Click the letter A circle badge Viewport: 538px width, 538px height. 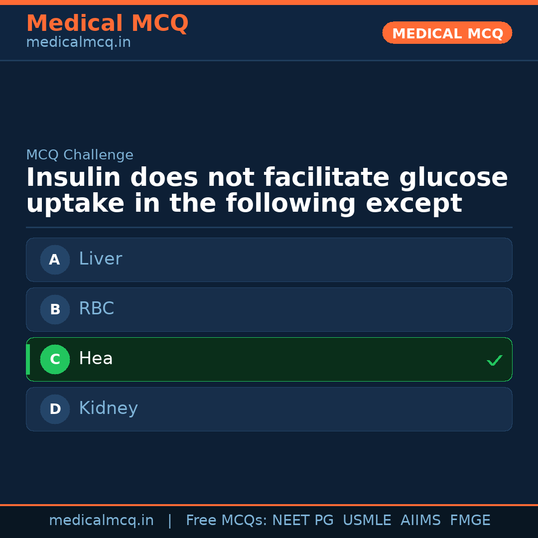[55, 260]
